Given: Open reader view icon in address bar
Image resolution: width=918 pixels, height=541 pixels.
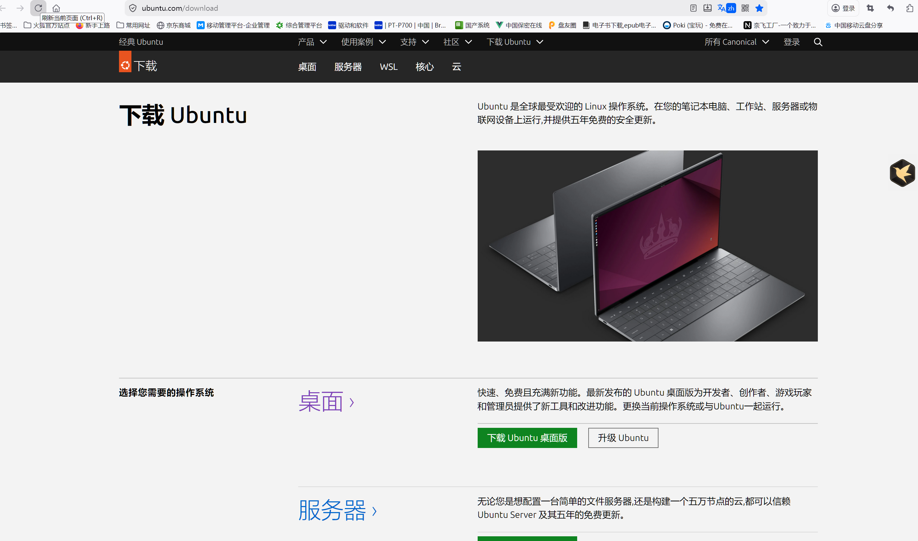Looking at the screenshot, I should [693, 8].
